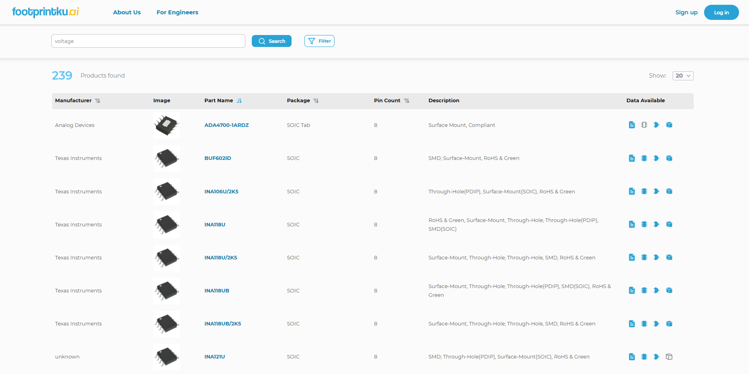This screenshot has height=374, width=749.
Task: Click the Search button
Action: coord(272,41)
